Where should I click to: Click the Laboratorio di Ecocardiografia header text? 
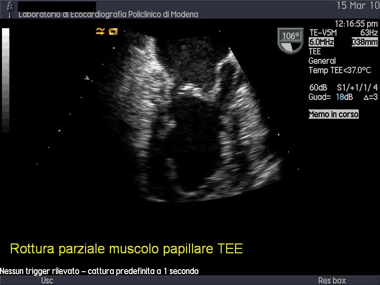click(108, 14)
